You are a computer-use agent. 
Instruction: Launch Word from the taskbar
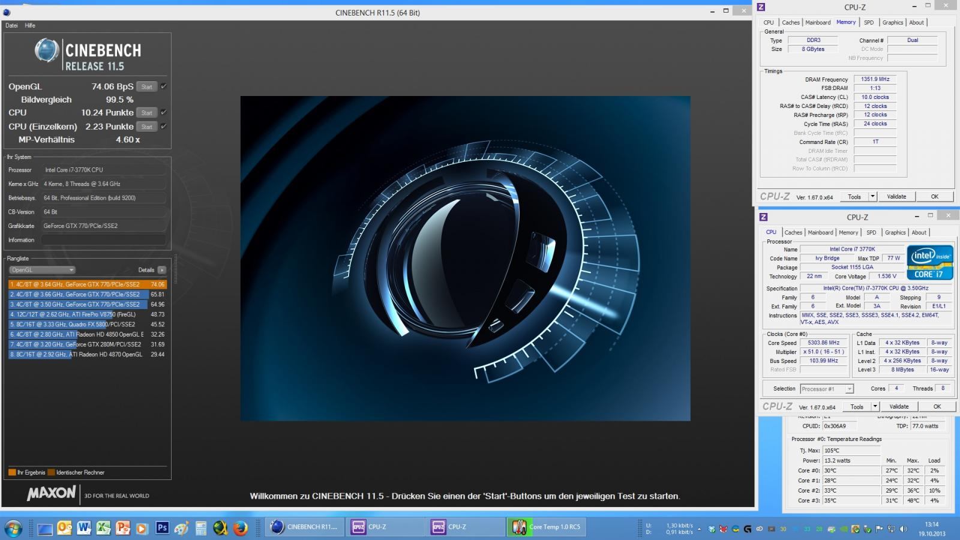pos(84,528)
